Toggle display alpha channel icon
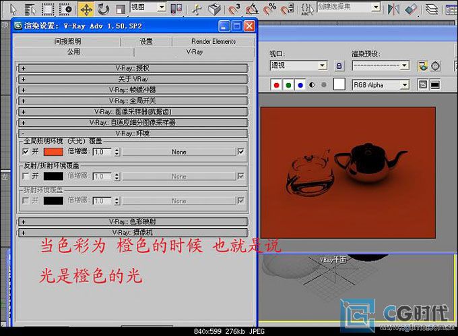The image size is (458, 336). pos(312,85)
